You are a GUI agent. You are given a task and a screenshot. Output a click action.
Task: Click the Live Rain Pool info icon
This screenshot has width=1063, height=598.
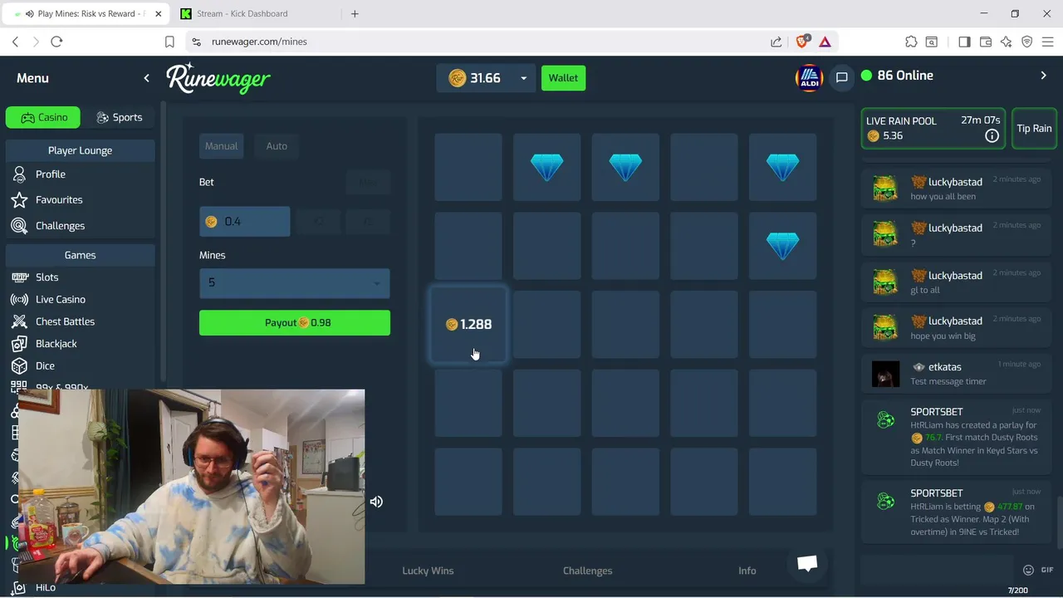pos(992,135)
